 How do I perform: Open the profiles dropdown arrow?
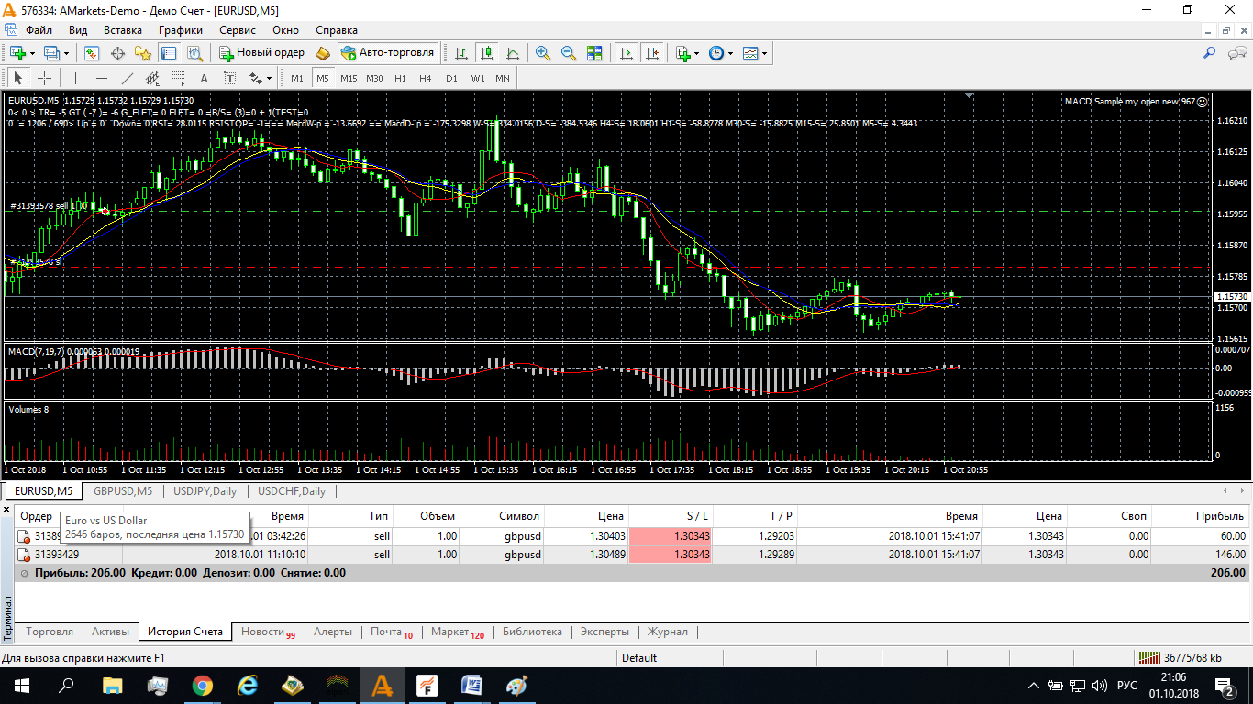point(66,53)
